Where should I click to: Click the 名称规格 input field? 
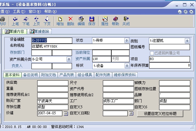click(x=80, y=47)
